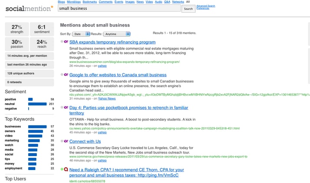Switch to Q&A search category

click(167, 2)
